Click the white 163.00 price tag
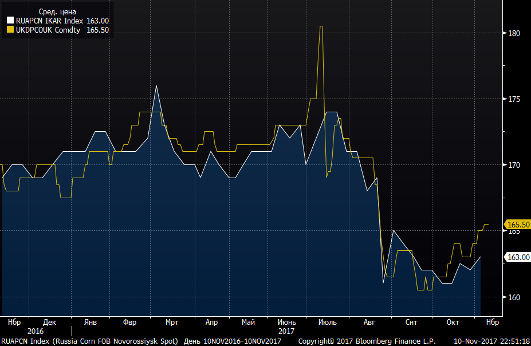Screen dimensions: 531x346 tap(518, 257)
